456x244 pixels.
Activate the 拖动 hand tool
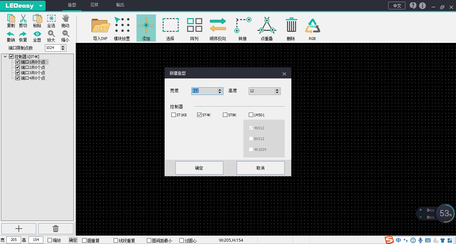65,18
